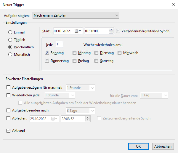Screen dimensions: 178x153
Task: Open the 1 Stunde delay dropdown
Action: pos(81,88)
